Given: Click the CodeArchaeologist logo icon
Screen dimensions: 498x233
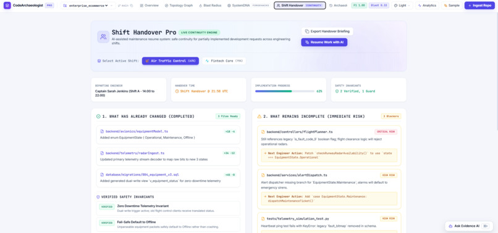Looking at the screenshot, I should tap(7, 6).
